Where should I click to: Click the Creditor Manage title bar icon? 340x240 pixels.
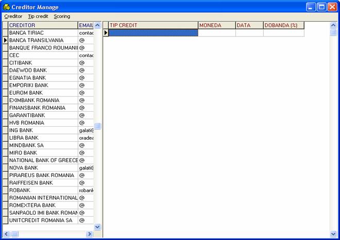coord(7,7)
